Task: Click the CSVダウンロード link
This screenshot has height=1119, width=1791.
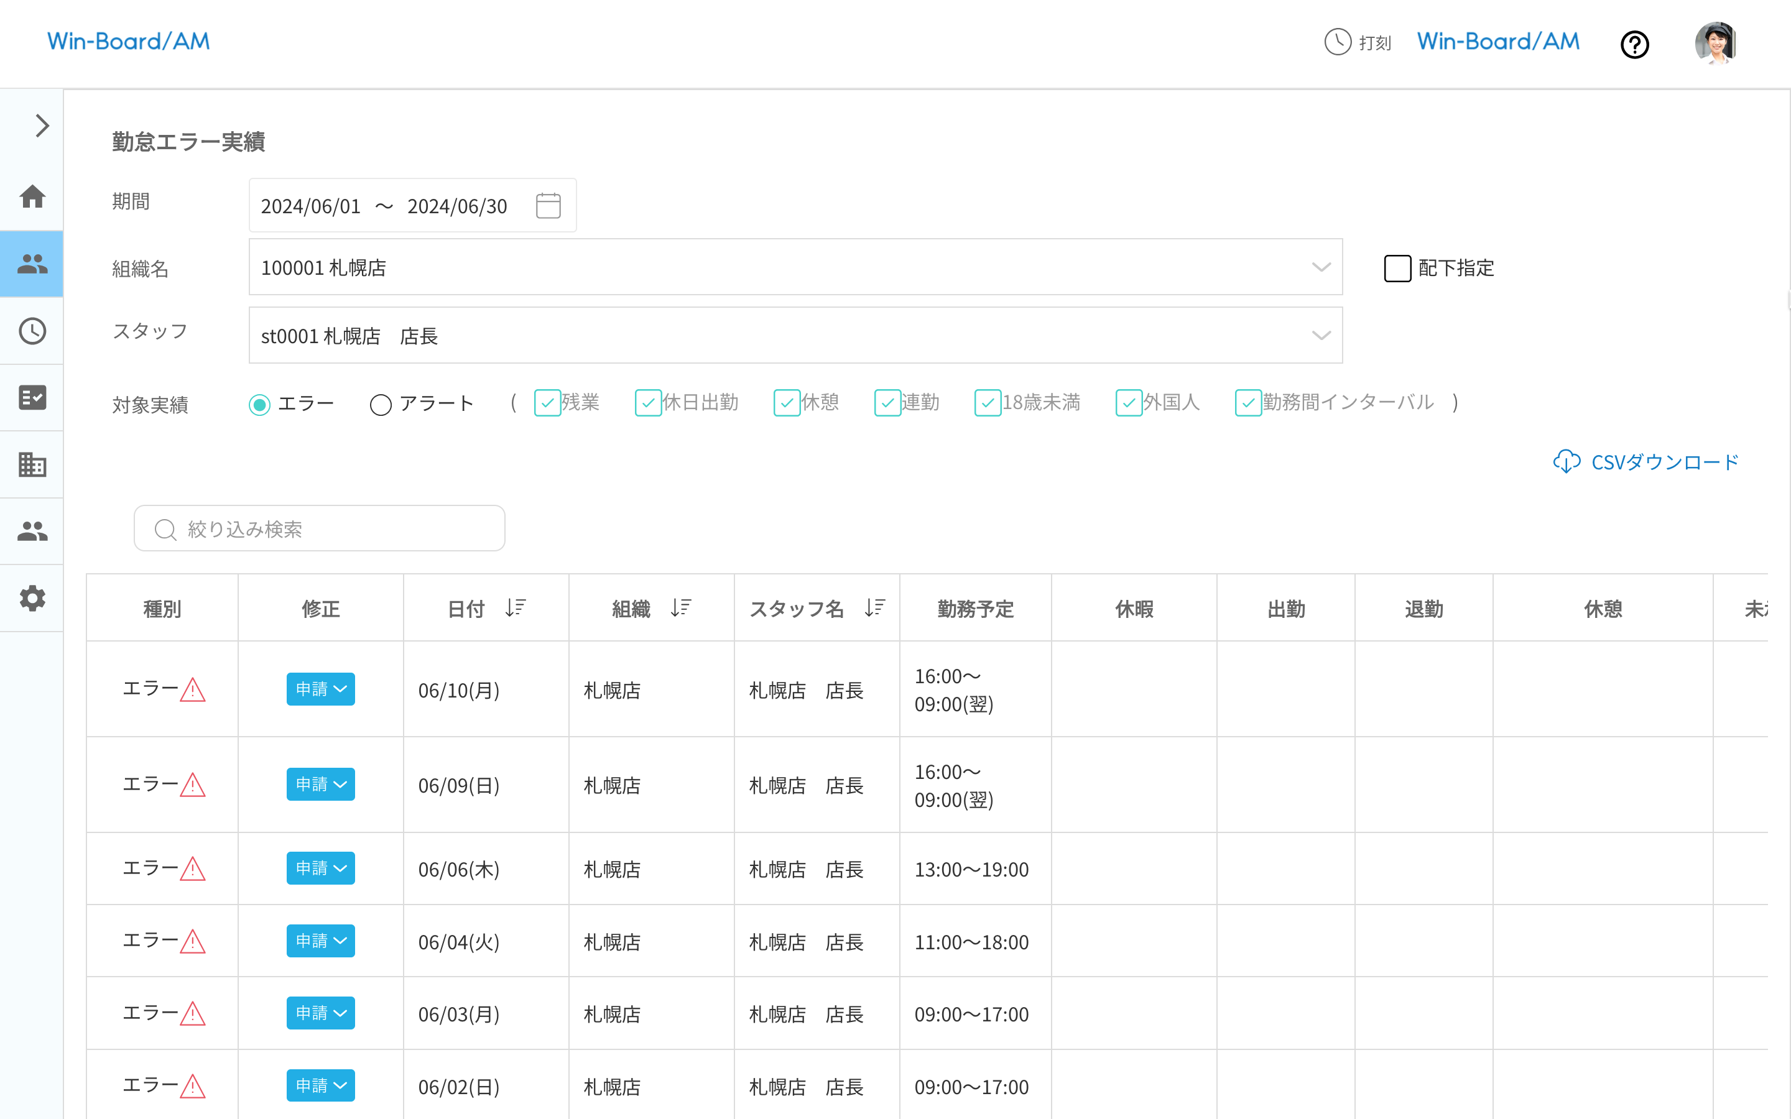Action: [x=1646, y=462]
